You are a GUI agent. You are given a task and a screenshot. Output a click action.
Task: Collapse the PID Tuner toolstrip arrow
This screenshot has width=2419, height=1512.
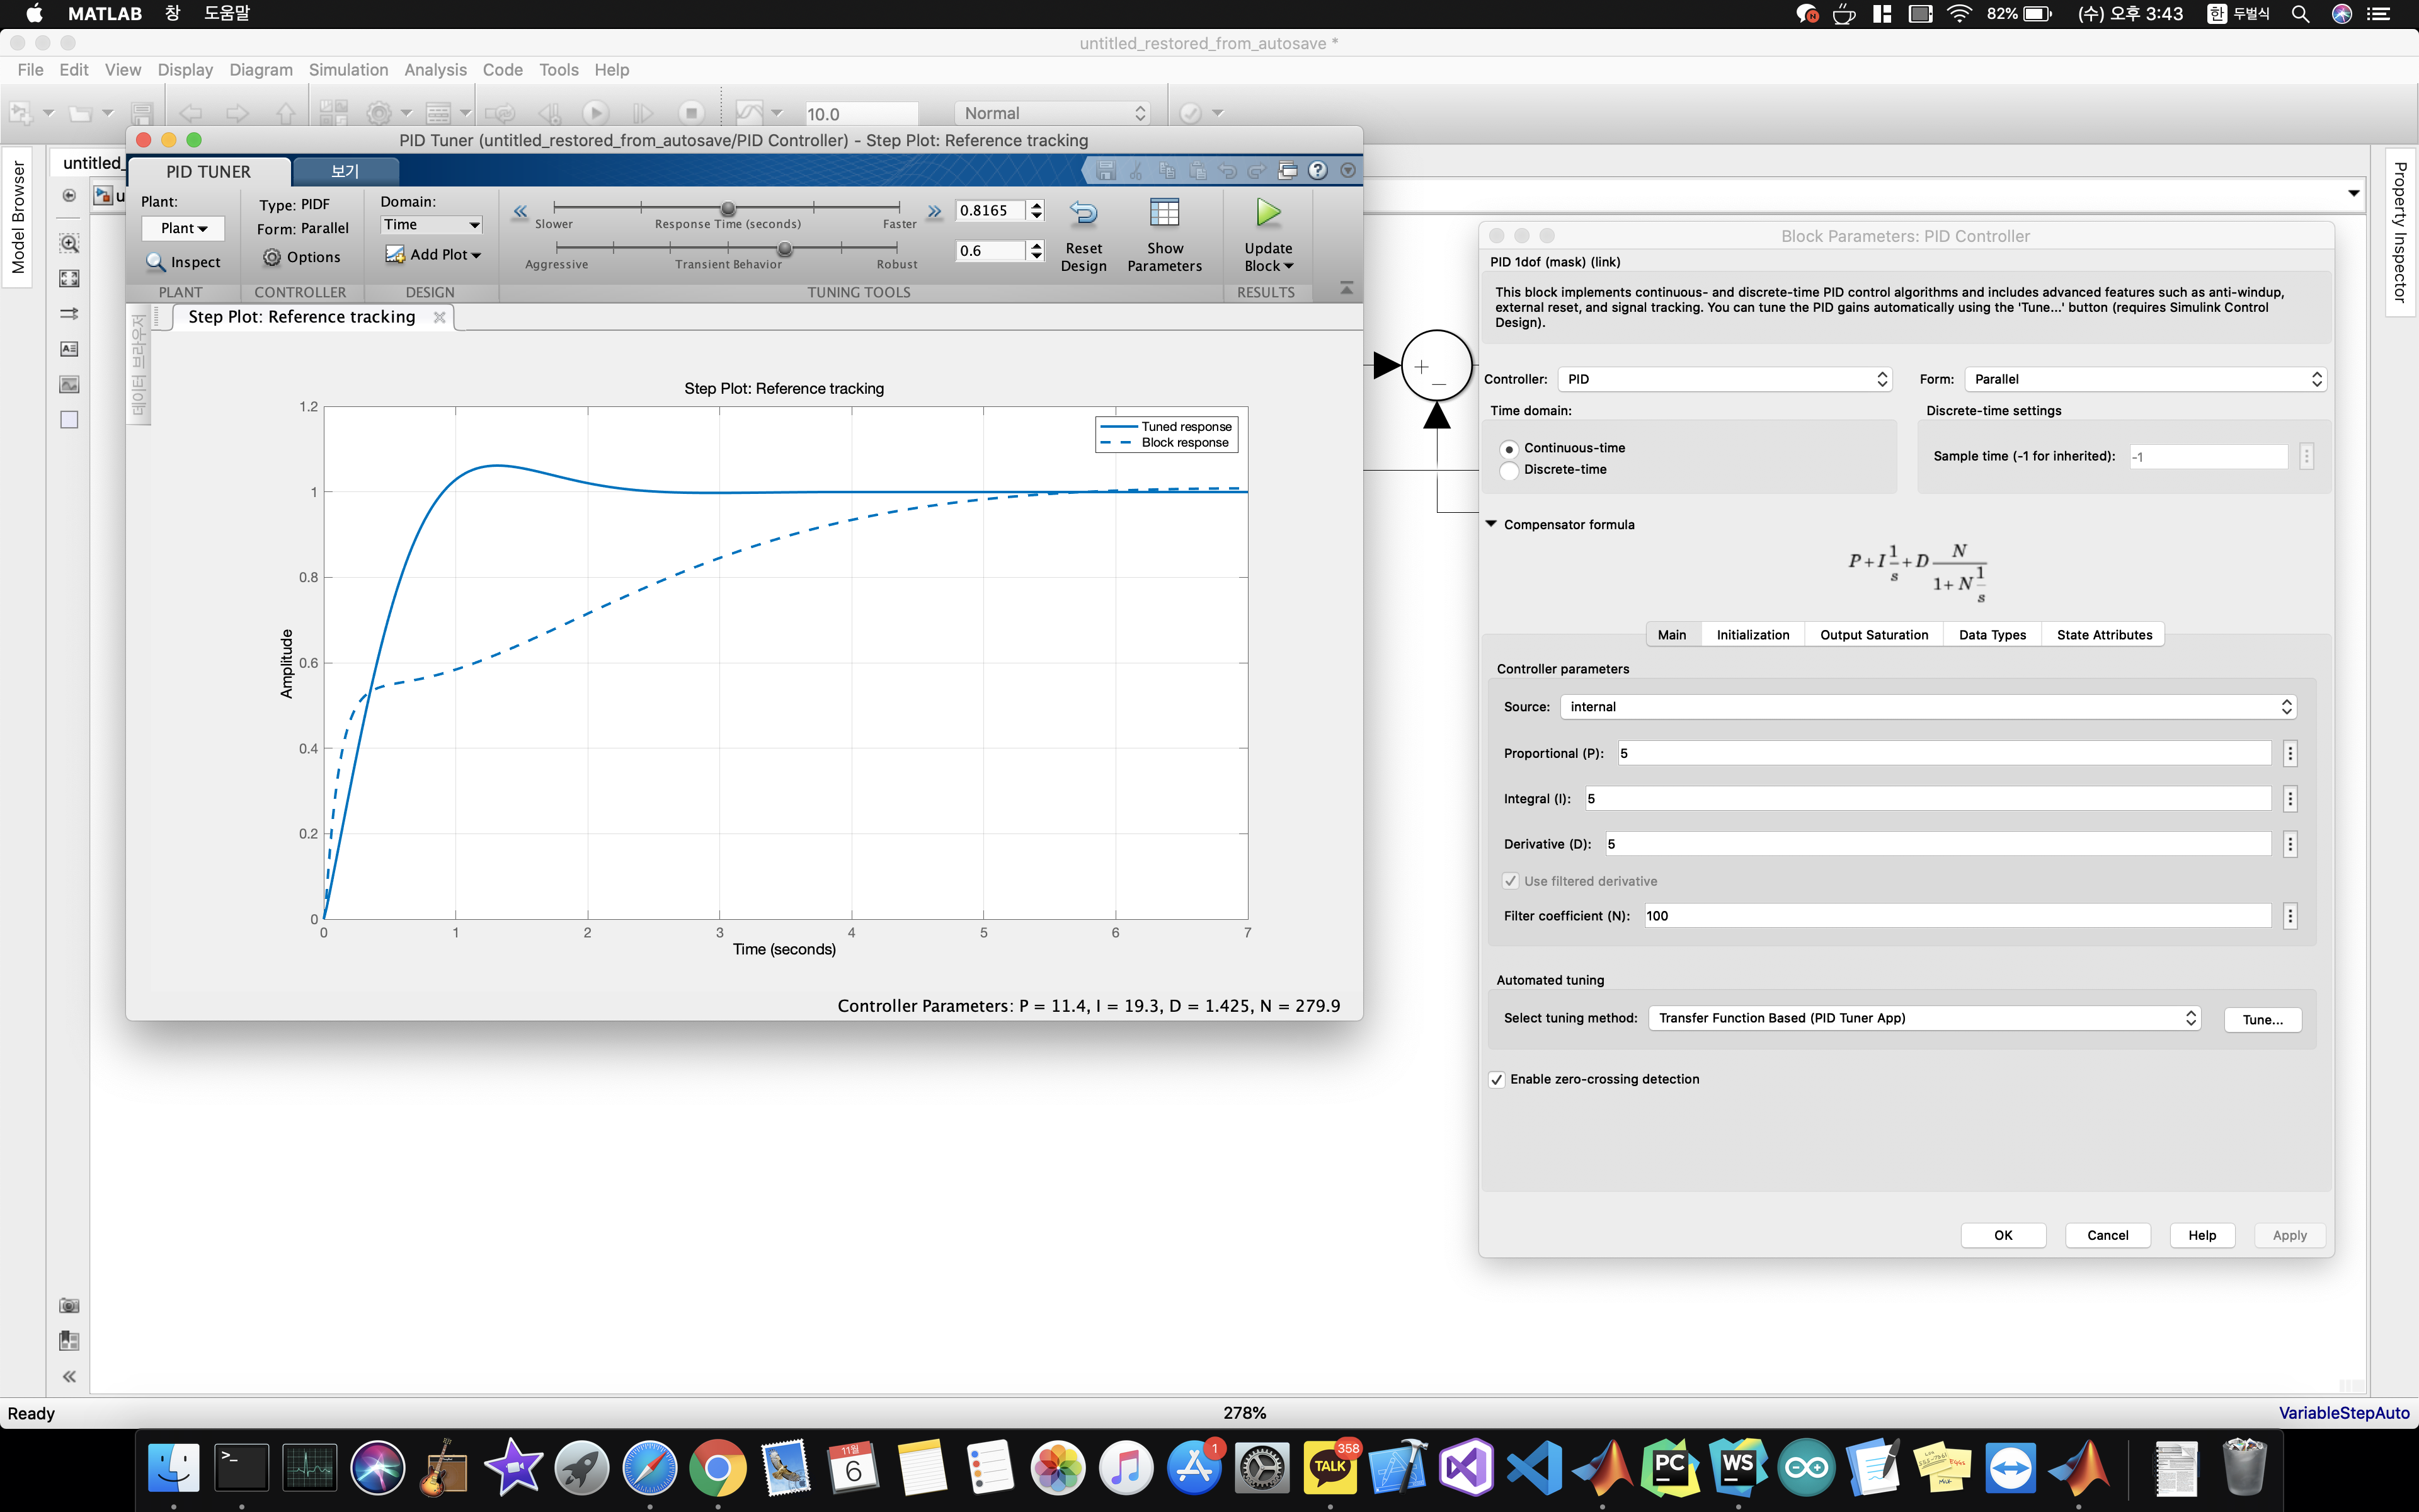1346,288
